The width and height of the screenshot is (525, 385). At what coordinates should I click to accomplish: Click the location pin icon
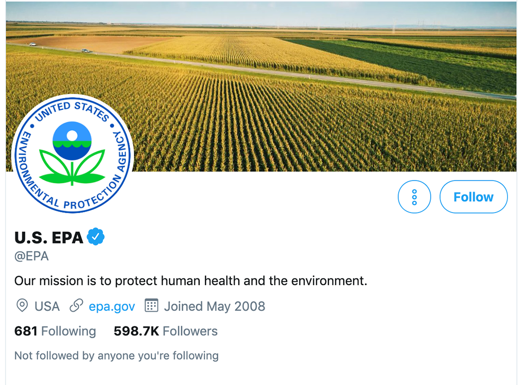[x=21, y=306]
